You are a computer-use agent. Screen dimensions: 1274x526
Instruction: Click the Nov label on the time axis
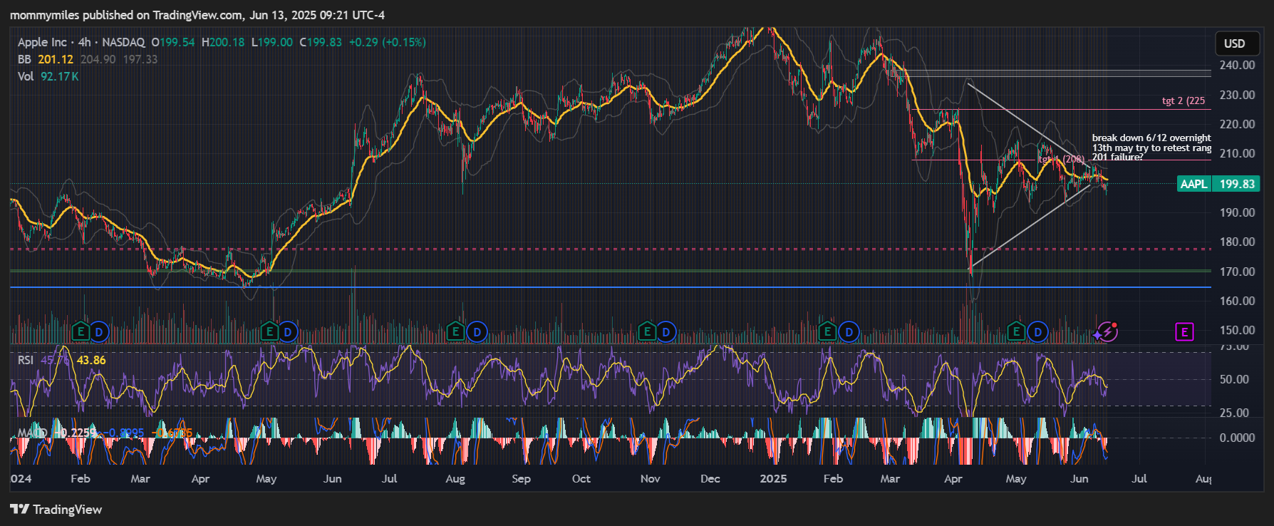click(650, 478)
